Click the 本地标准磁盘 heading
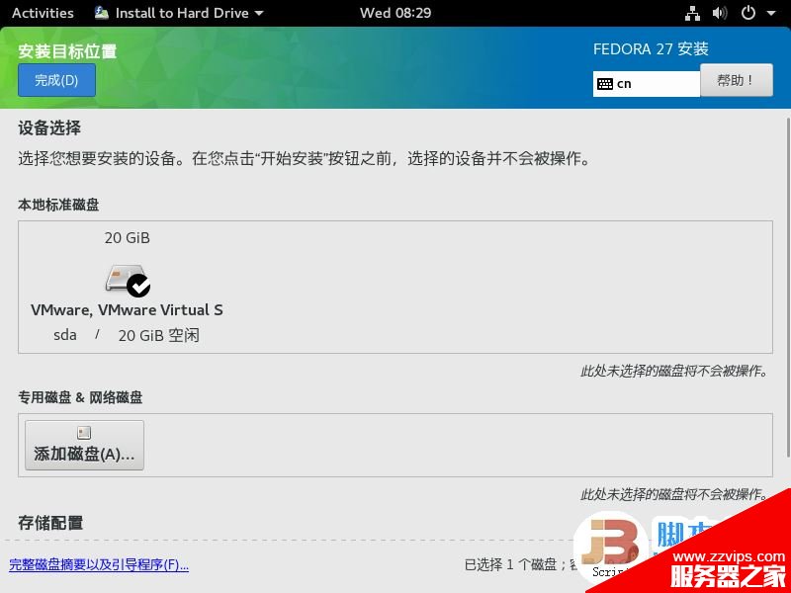 [x=58, y=205]
